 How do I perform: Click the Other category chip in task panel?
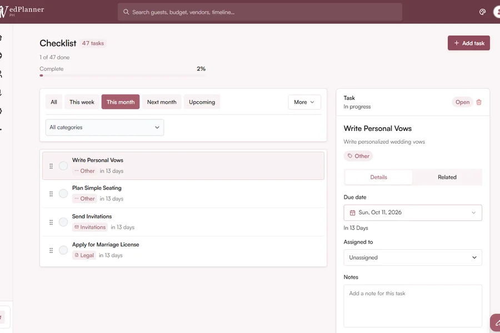coord(358,156)
